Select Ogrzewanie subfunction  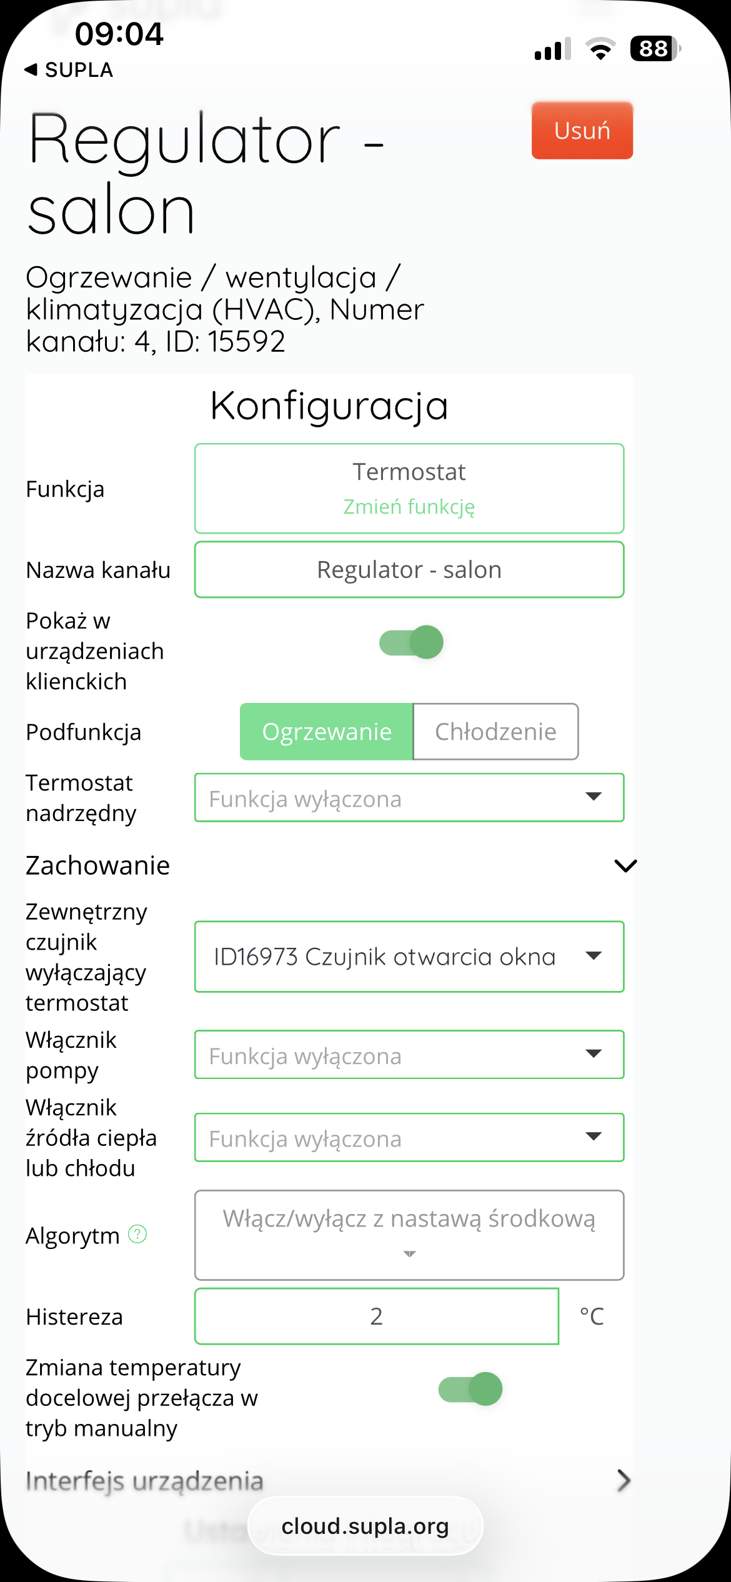tap(327, 732)
